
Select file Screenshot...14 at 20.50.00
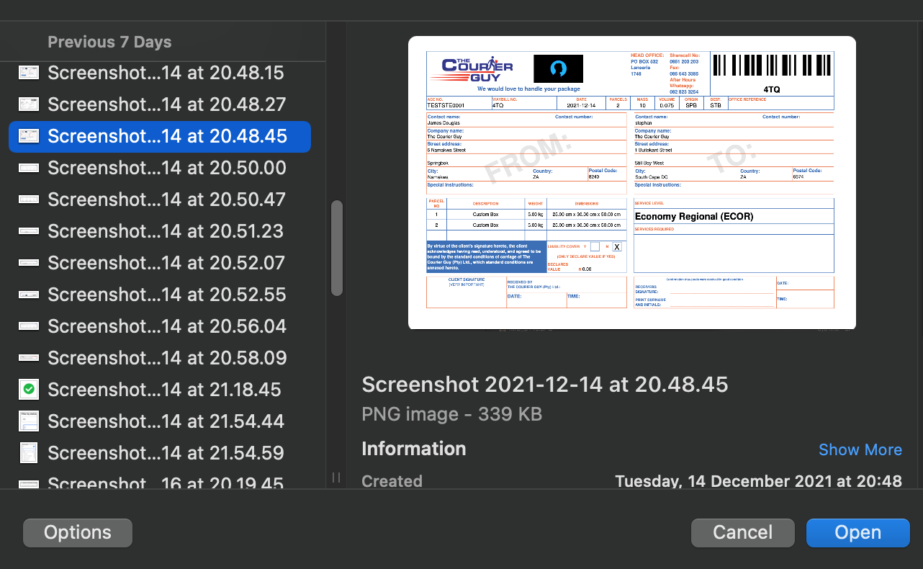pyautogui.click(x=159, y=168)
